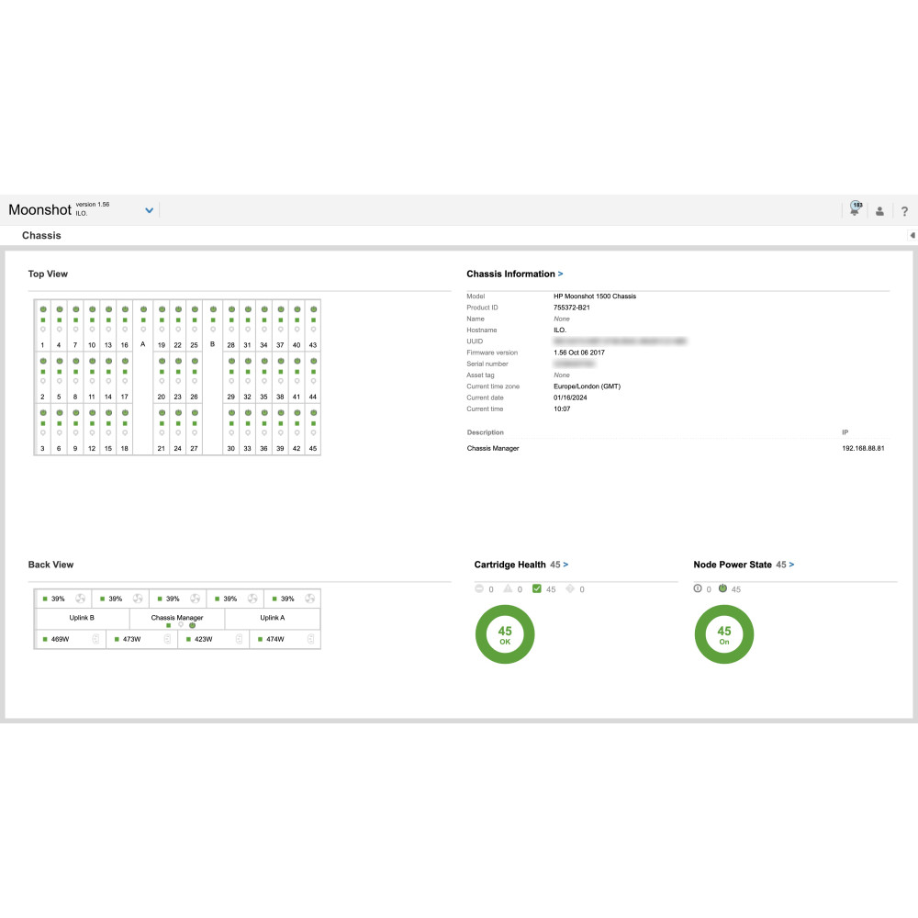This screenshot has width=918, height=918.
Task: Collapse the right panel with the sidebar arrow
Action: 913,236
